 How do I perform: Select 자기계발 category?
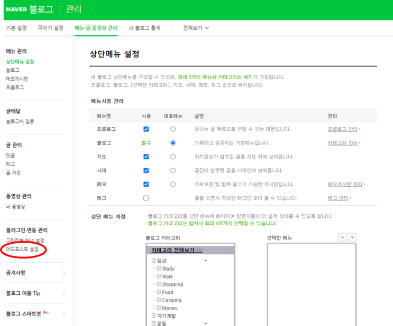coord(167,316)
